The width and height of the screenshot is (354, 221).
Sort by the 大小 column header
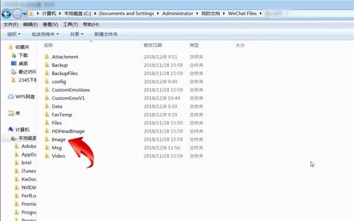240,45
